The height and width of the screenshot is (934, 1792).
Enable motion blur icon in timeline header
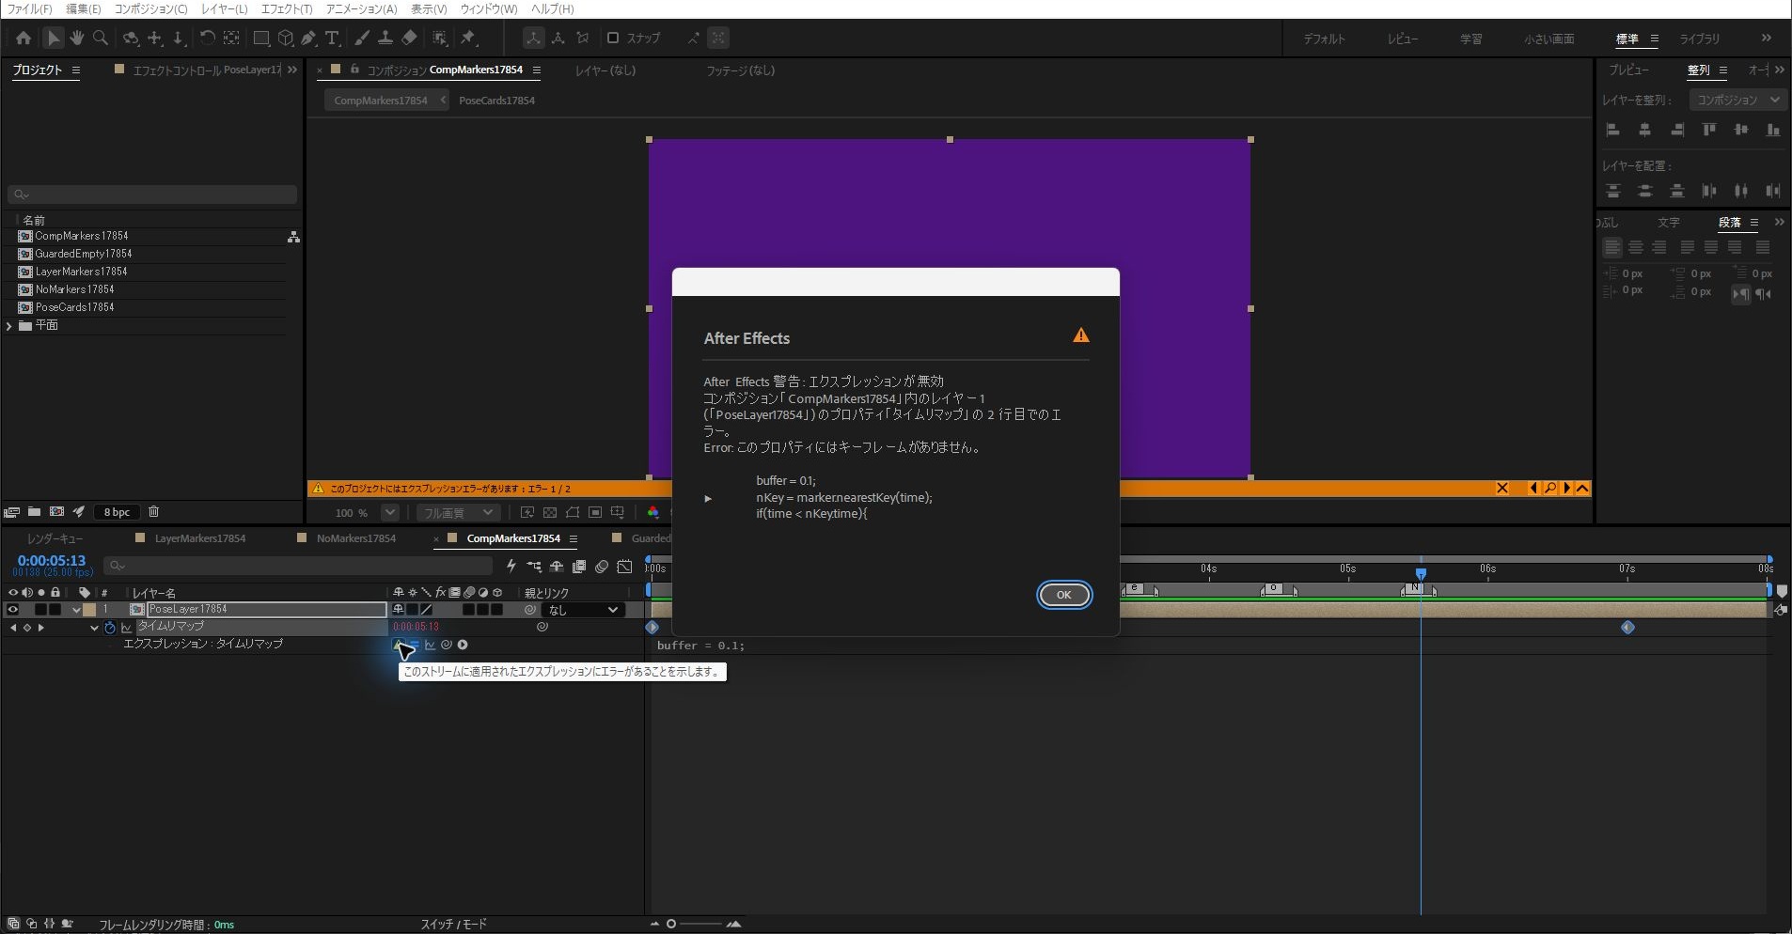click(x=602, y=567)
